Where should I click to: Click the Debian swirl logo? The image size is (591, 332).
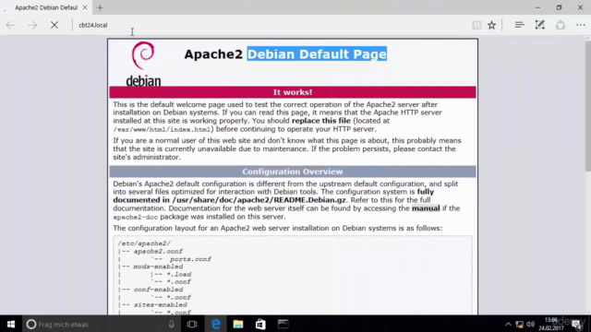click(143, 55)
